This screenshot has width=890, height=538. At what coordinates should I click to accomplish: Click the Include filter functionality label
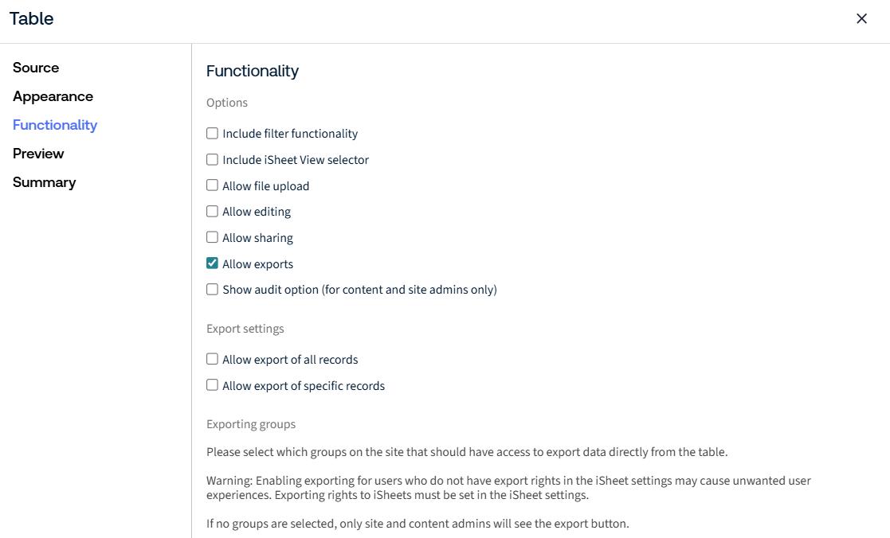[x=290, y=134]
